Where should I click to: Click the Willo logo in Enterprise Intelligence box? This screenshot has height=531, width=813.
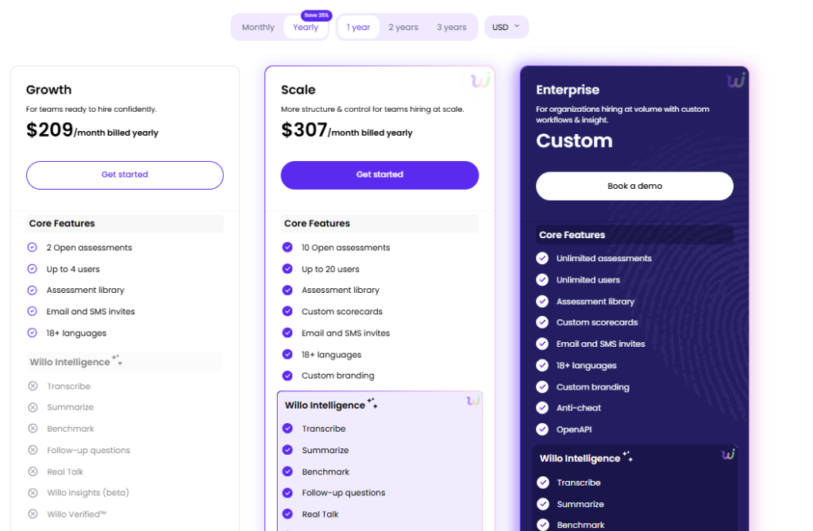tap(728, 454)
